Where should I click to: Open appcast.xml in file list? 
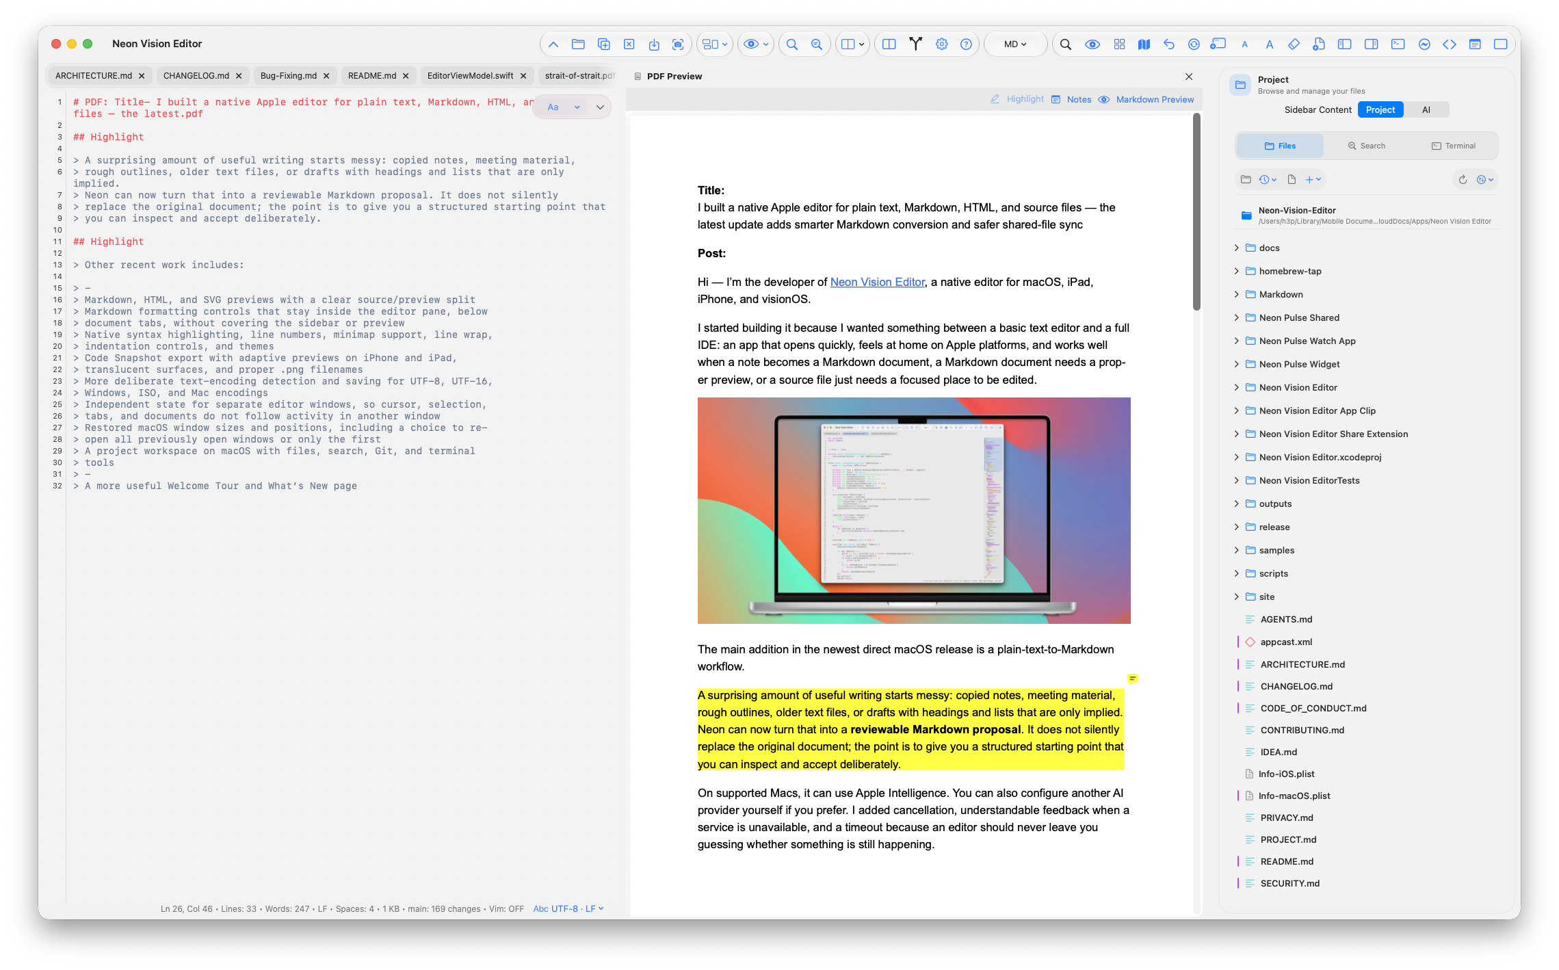click(x=1286, y=642)
